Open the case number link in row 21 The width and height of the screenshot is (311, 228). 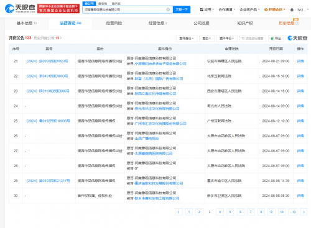click(x=47, y=61)
